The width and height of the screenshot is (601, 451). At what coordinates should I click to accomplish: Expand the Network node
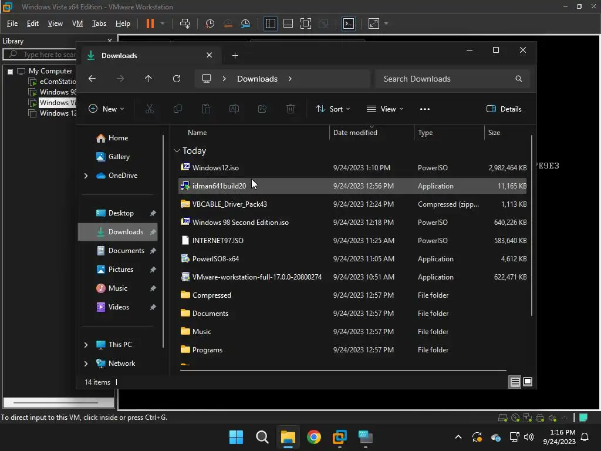[86, 364]
